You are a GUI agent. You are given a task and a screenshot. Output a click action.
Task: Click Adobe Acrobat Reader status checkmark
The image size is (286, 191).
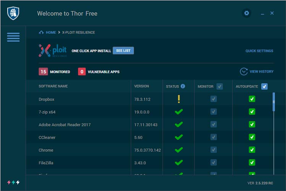pyautogui.click(x=179, y=125)
